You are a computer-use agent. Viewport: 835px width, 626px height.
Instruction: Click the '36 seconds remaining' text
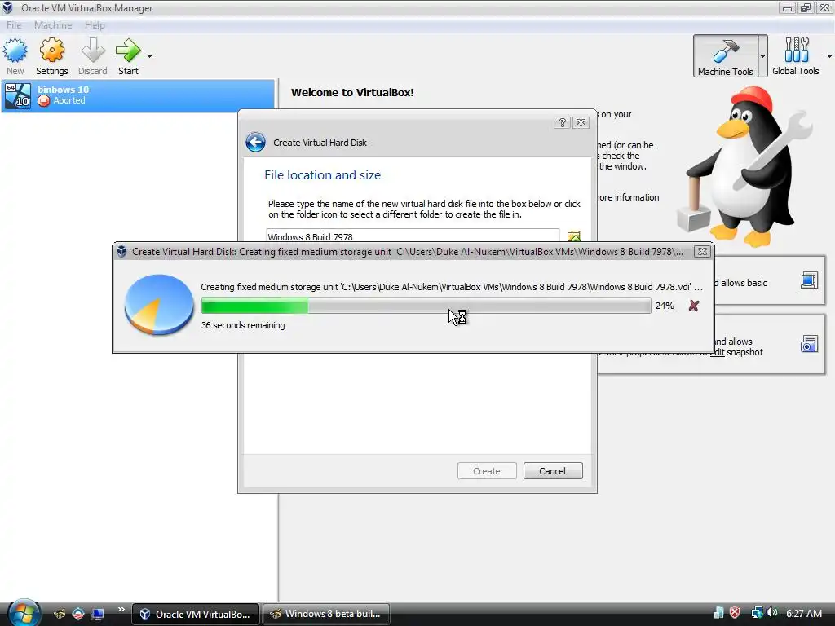[x=243, y=325]
